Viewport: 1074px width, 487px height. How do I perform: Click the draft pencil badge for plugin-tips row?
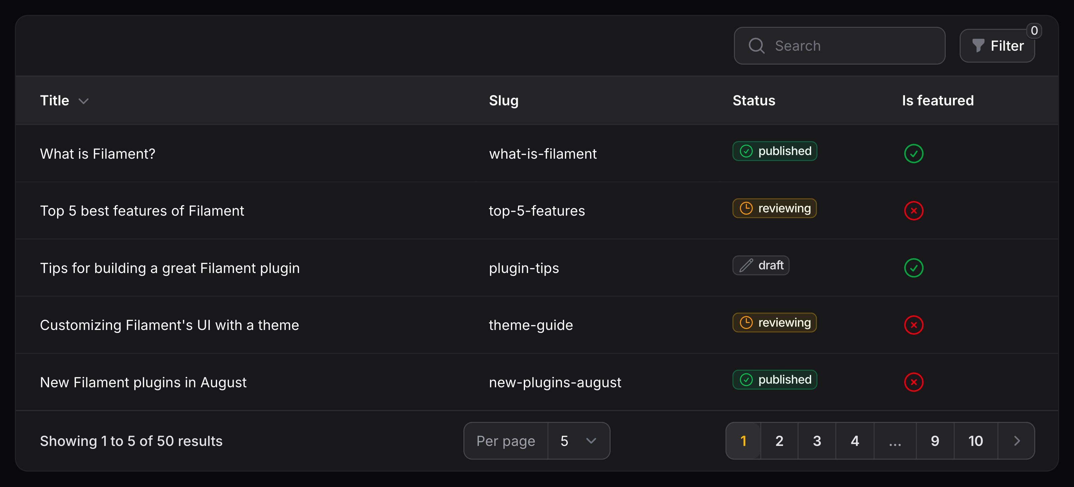(760, 265)
